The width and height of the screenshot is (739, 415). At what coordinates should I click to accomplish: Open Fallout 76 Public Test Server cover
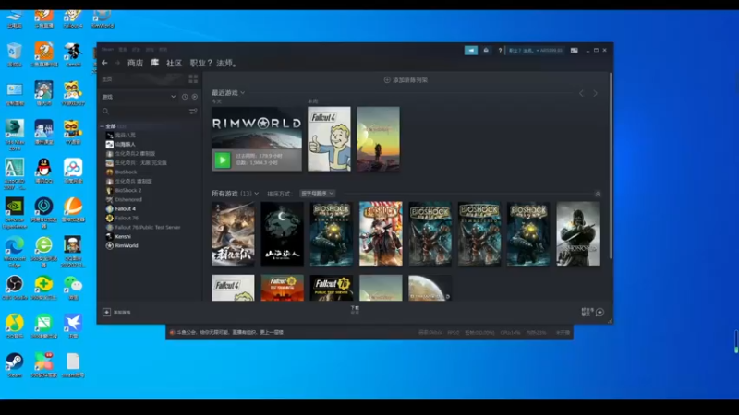332,288
